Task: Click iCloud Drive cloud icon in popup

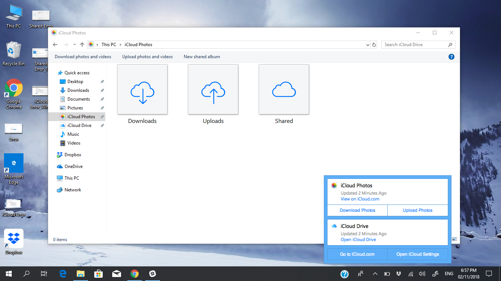Action: [x=334, y=226]
